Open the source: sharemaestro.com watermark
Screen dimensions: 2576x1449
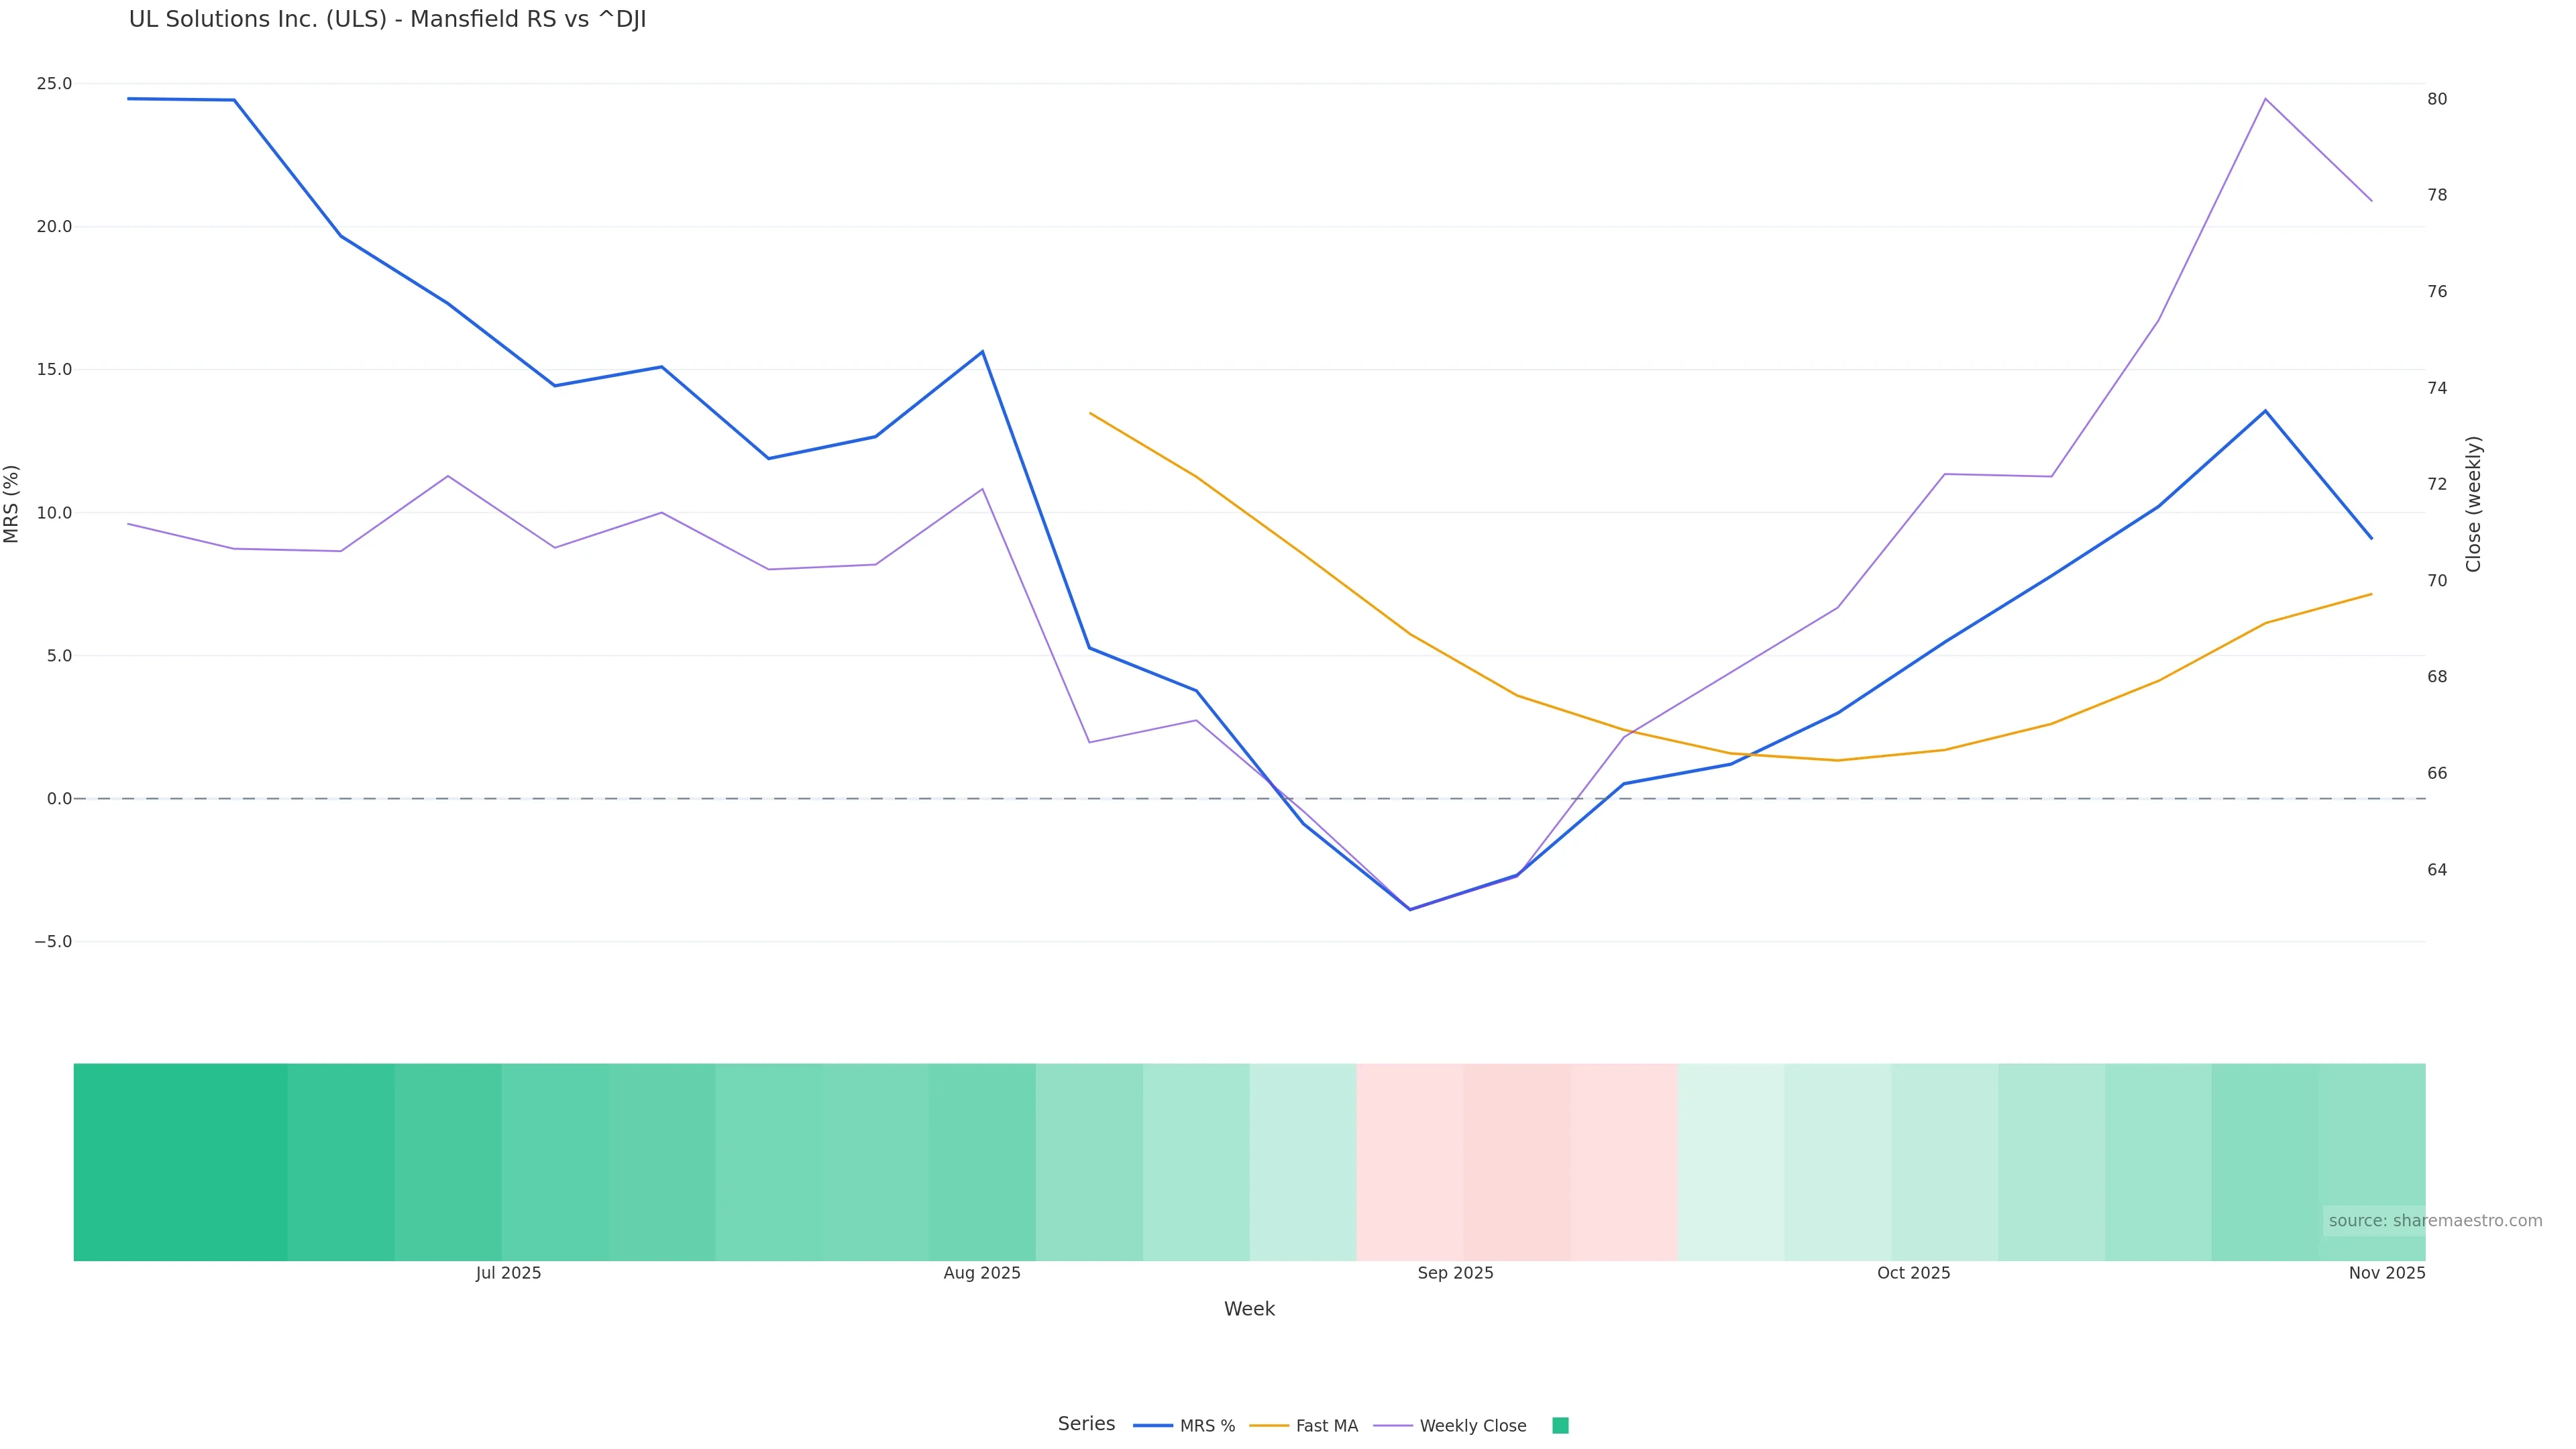pyautogui.click(x=2435, y=1221)
